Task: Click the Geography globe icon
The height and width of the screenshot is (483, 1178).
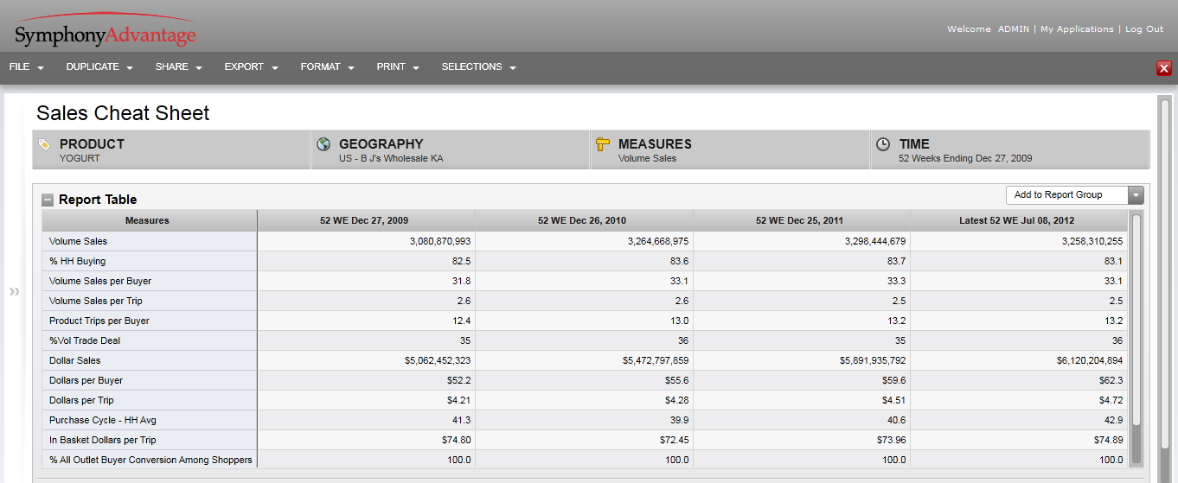Action: coord(324,144)
